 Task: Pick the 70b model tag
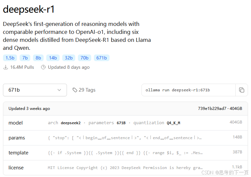click(x=84, y=58)
